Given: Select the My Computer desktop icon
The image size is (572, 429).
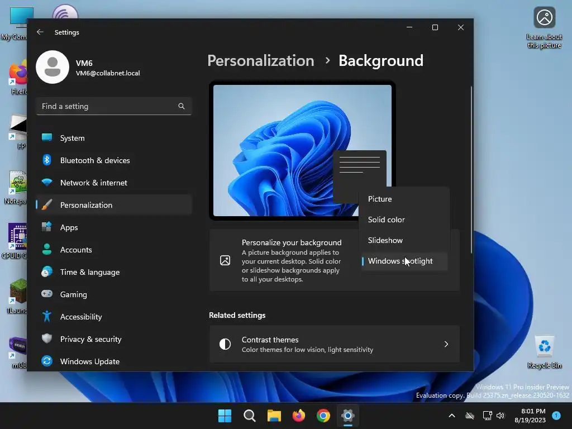Looking at the screenshot, I should coord(15,23).
